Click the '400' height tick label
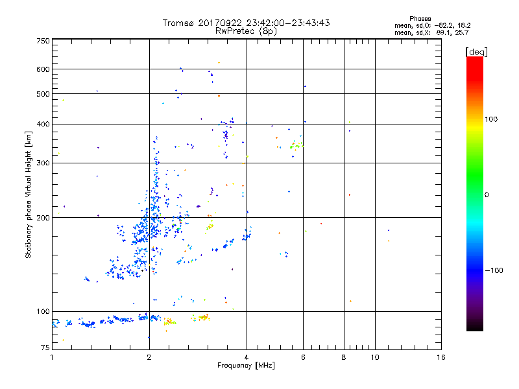Viewport: 519px width, 389px height. coord(43,124)
